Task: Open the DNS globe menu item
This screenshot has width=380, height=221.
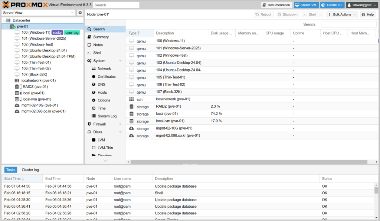Action: coord(101,84)
